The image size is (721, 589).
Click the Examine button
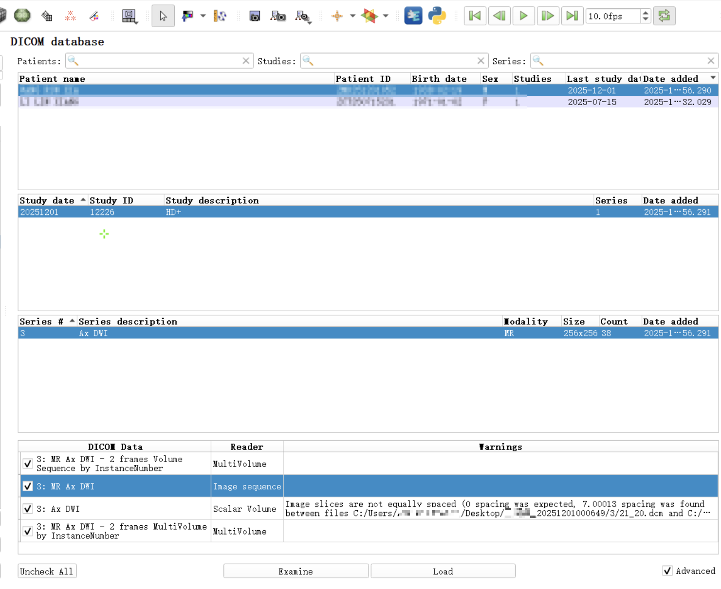point(296,571)
